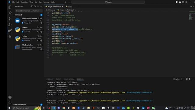Open the OUTPUT panel tab
The width and height of the screenshot is (195, 110).
(58, 79)
